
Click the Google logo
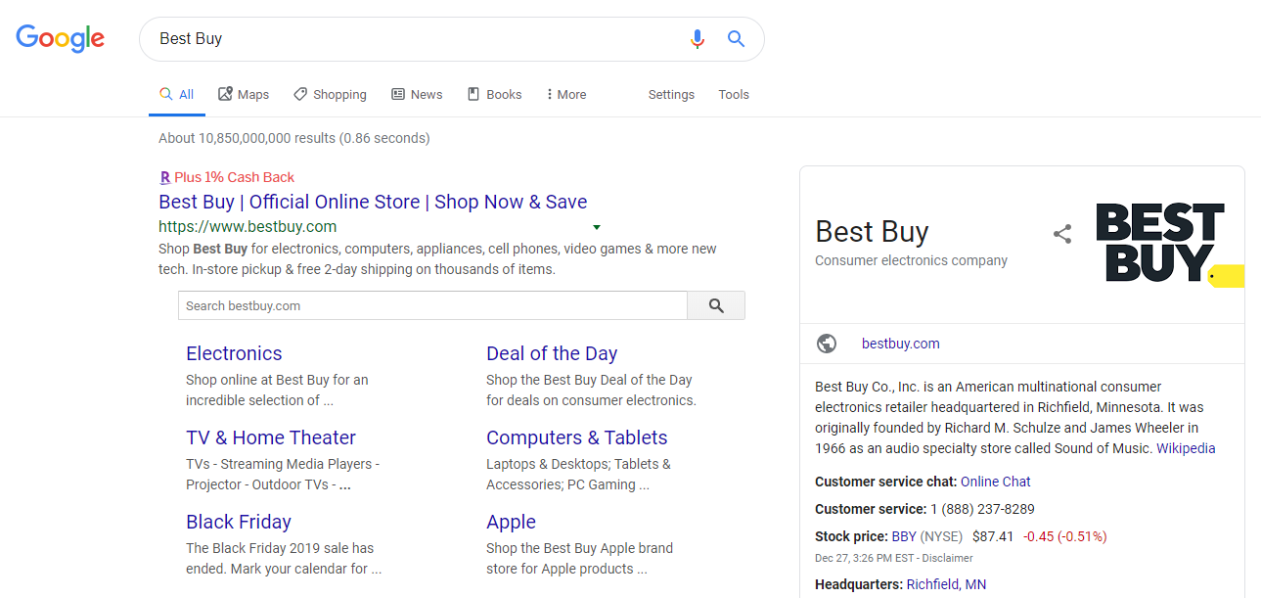60,38
